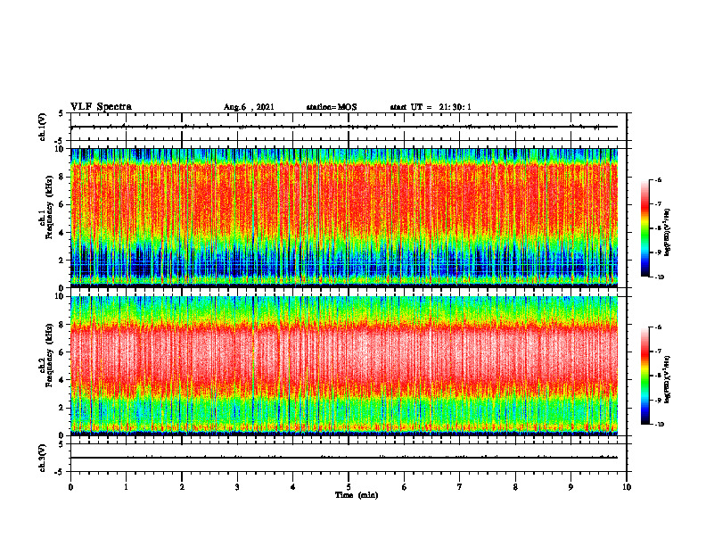Screen dimensions: 706x546
Task: Click the ch.1 colorbar log(PSD) label
Action: (668, 233)
